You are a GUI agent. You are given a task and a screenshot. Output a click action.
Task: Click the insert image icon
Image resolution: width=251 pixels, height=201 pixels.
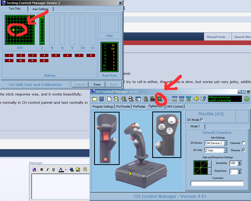tap(78, 169)
